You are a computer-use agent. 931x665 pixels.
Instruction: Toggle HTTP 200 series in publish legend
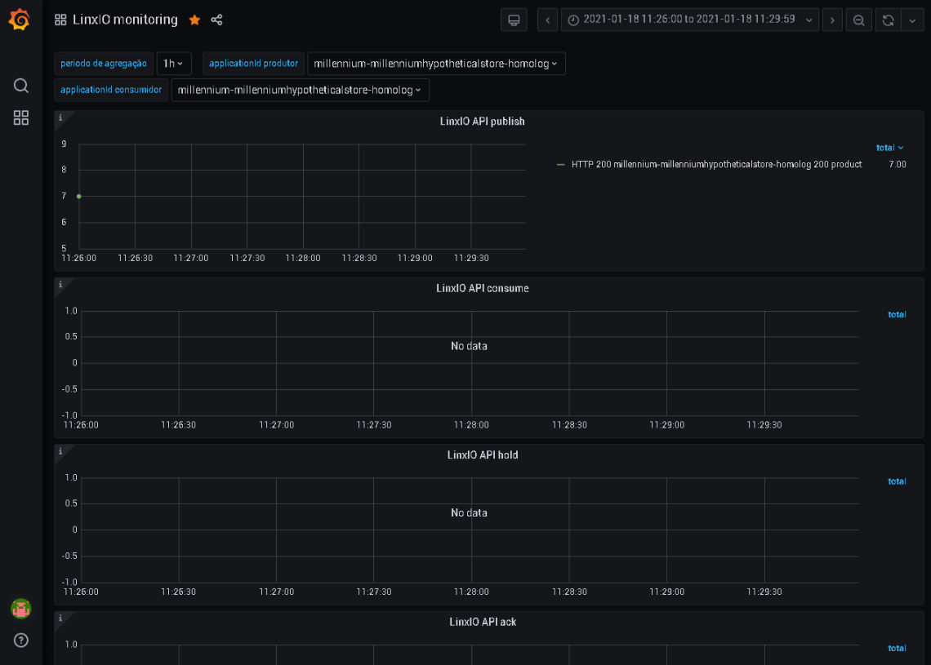point(716,164)
